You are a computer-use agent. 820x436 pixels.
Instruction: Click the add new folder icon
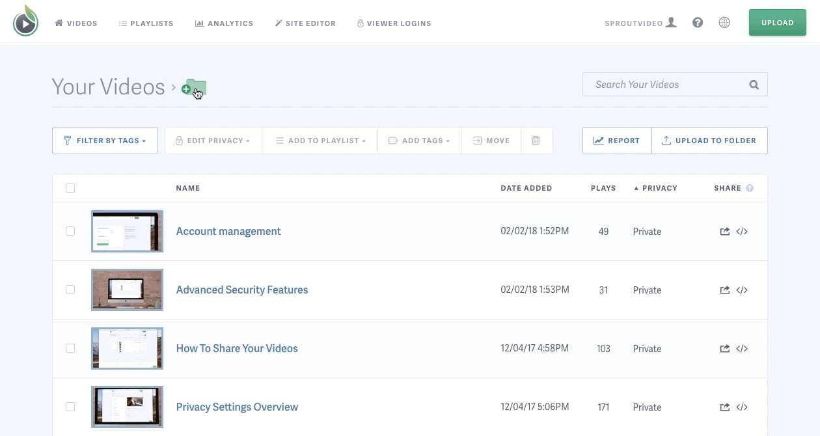click(194, 88)
